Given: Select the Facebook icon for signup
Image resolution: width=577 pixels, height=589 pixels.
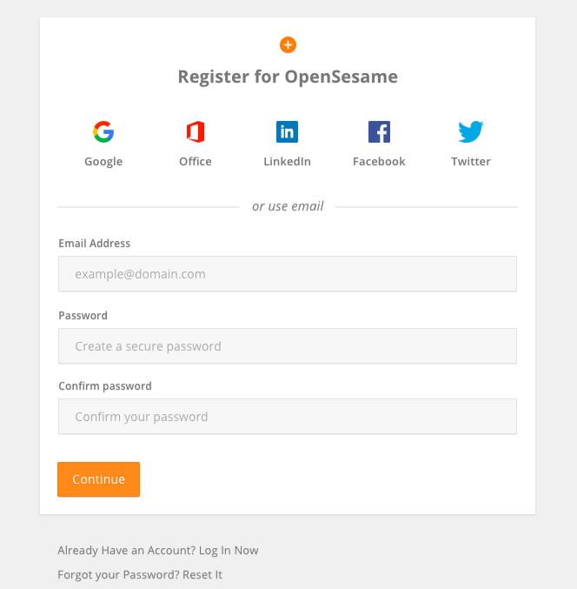Looking at the screenshot, I should point(379,132).
